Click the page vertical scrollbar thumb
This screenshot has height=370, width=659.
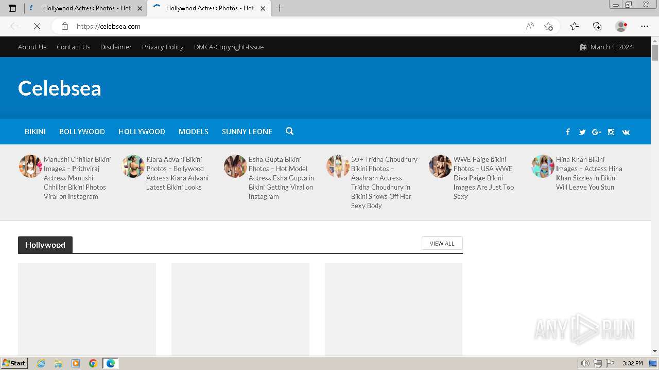[x=655, y=52]
